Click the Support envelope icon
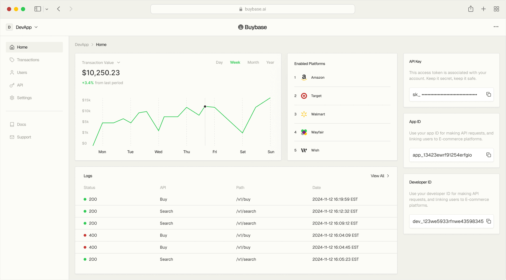506x280 pixels. click(x=12, y=137)
